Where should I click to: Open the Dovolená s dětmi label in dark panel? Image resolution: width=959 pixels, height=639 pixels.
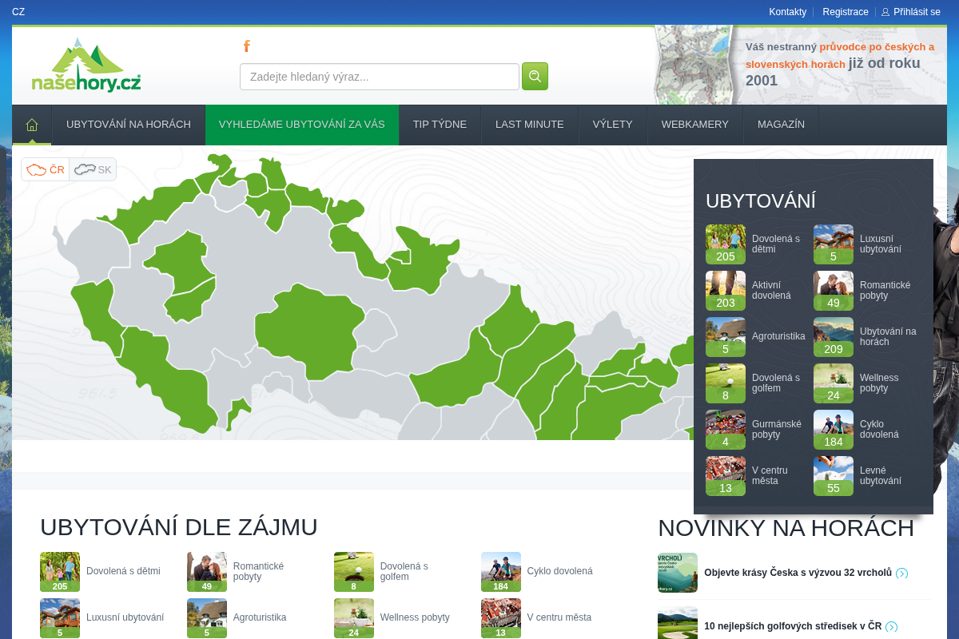point(776,244)
